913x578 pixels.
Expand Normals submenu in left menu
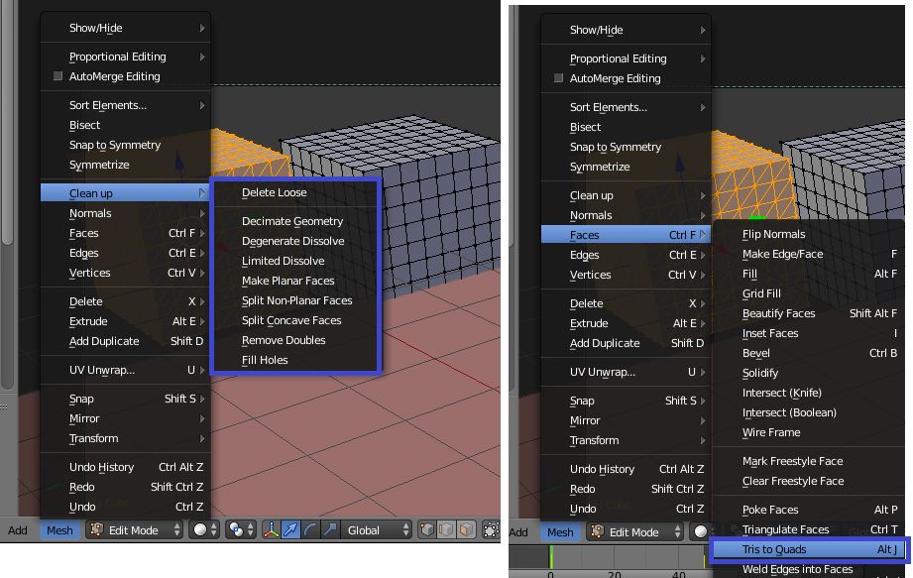[125, 213]
